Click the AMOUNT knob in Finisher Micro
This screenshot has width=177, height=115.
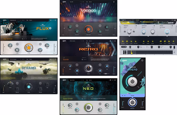[x=132, y=81]
